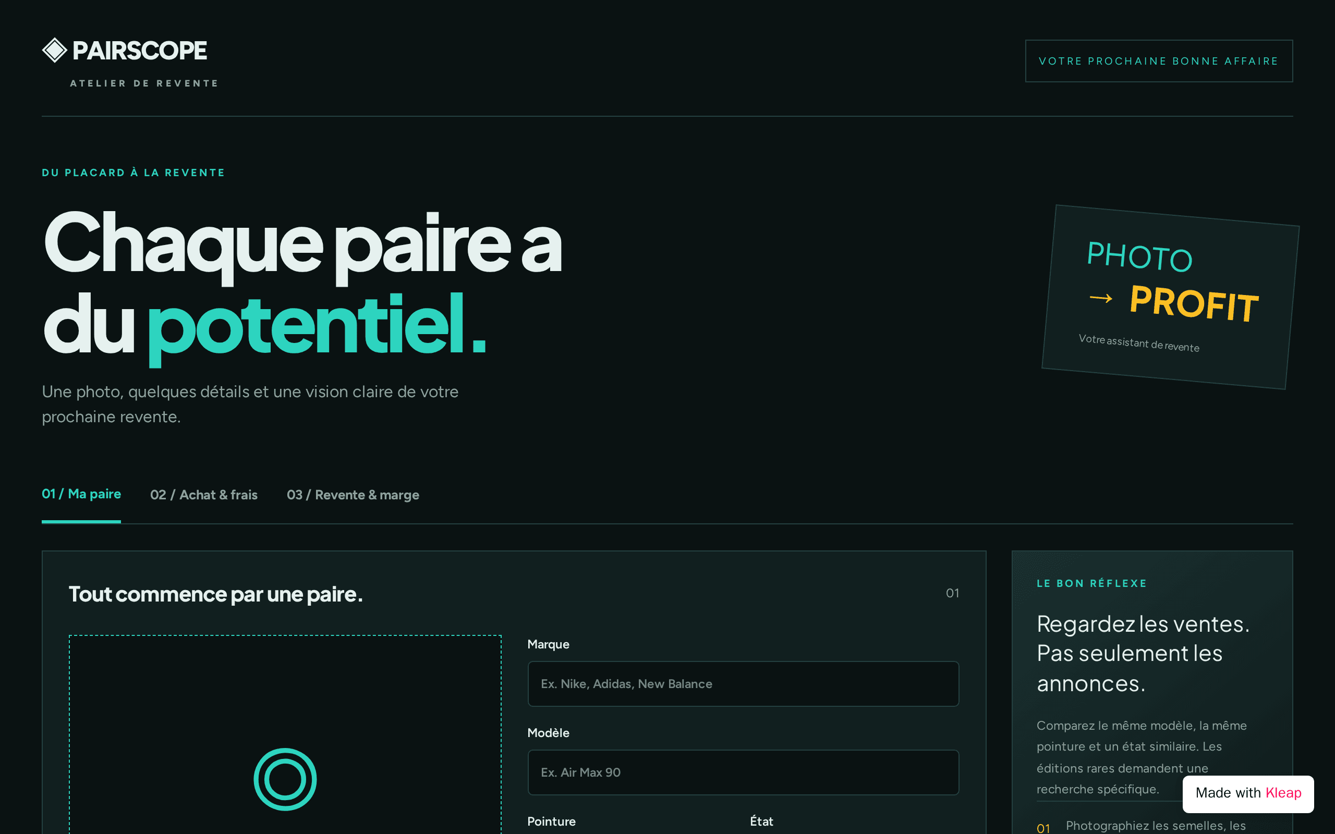Click the Pairscope diamond logo icon
Viewport: 1335px width, 834px height.
(55, 50)
